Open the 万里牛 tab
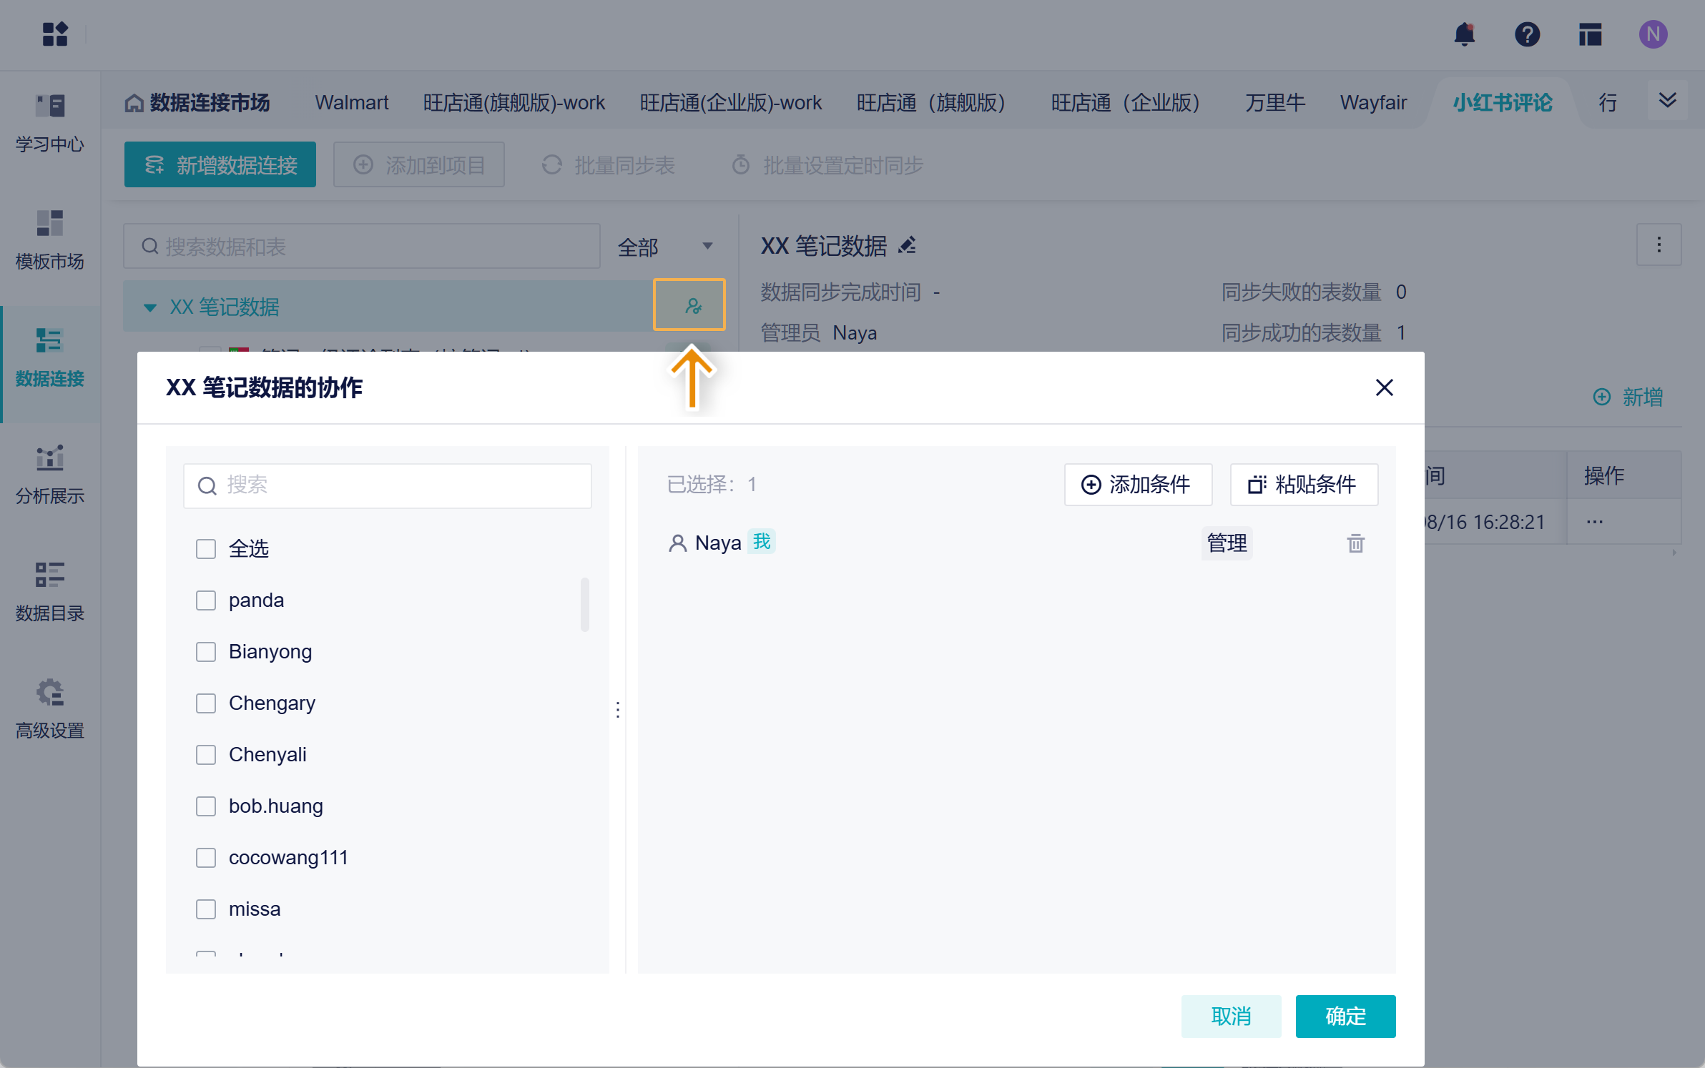1705x1068 pixels. (1274, 103)
